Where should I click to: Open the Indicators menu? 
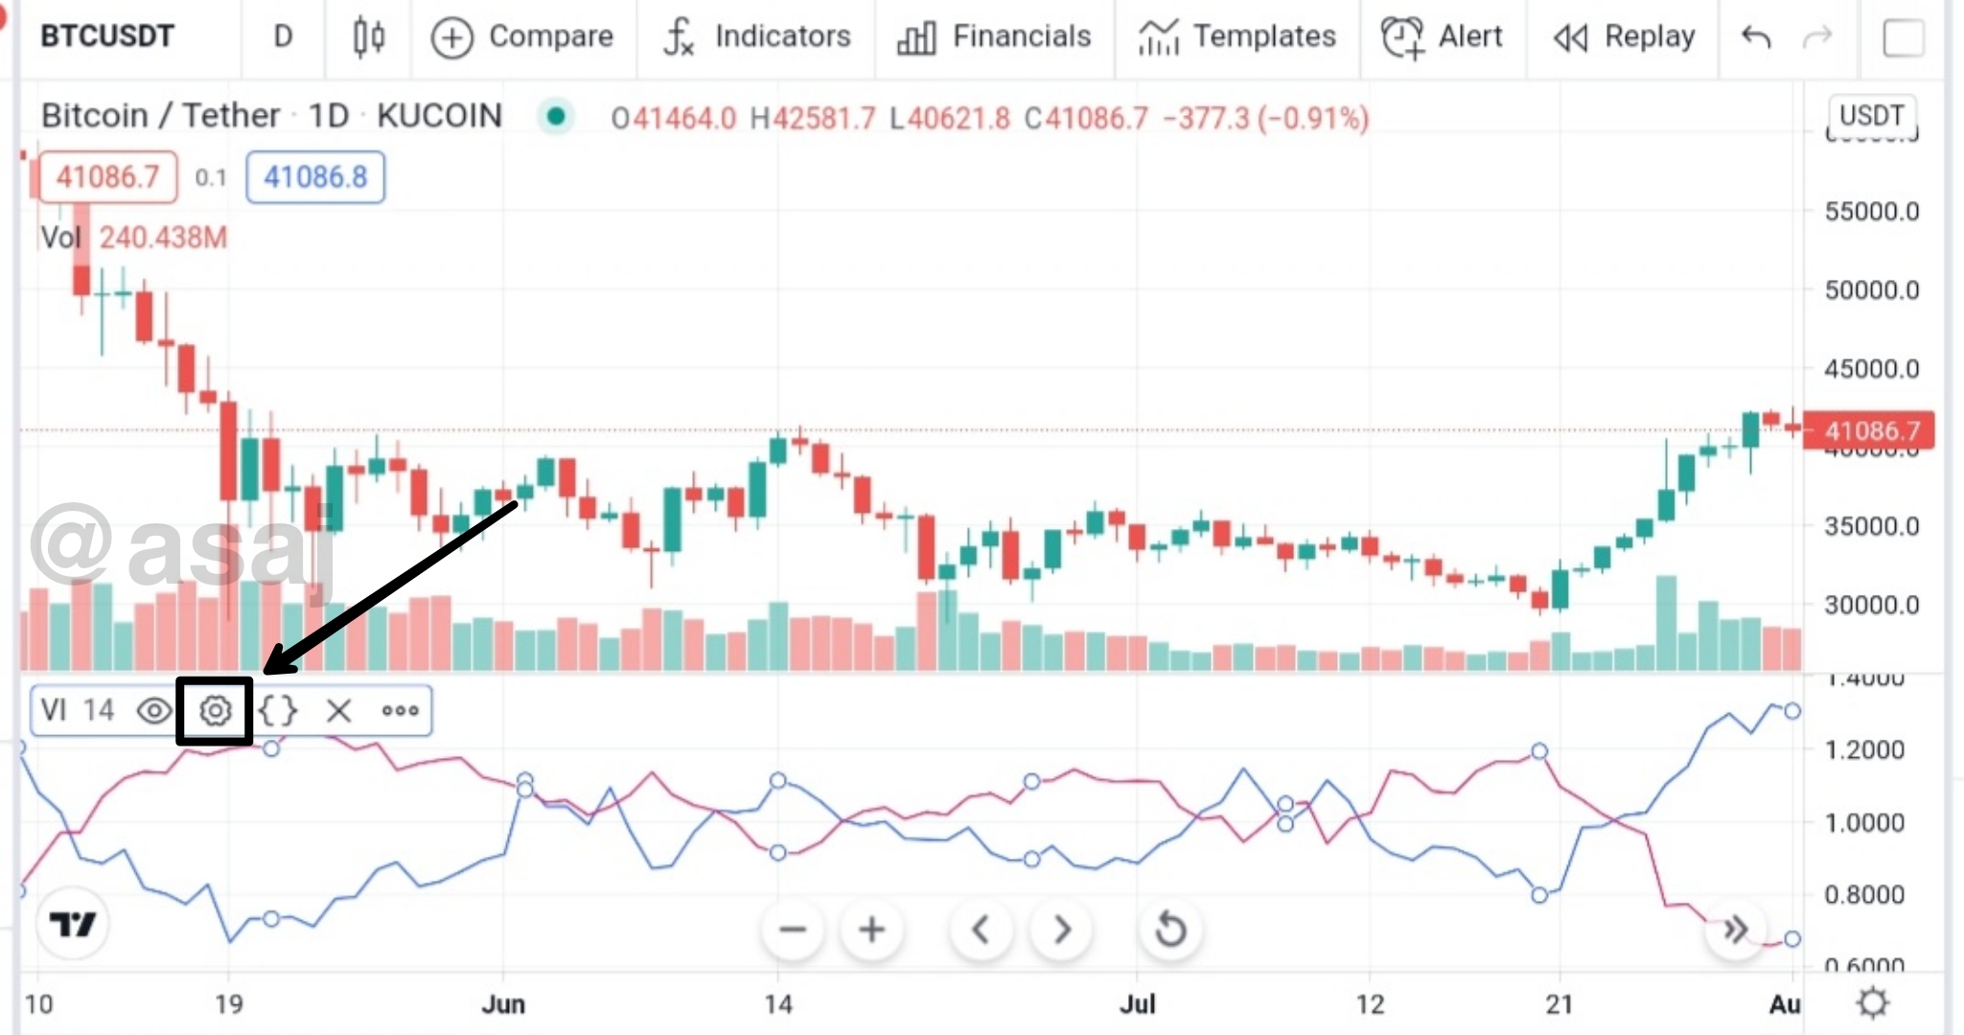[757, 37]
